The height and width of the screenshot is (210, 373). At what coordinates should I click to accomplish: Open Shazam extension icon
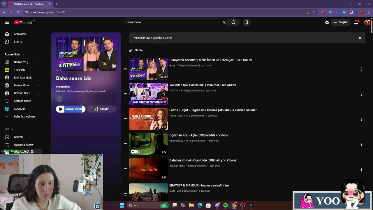click(x=344, y=12)
